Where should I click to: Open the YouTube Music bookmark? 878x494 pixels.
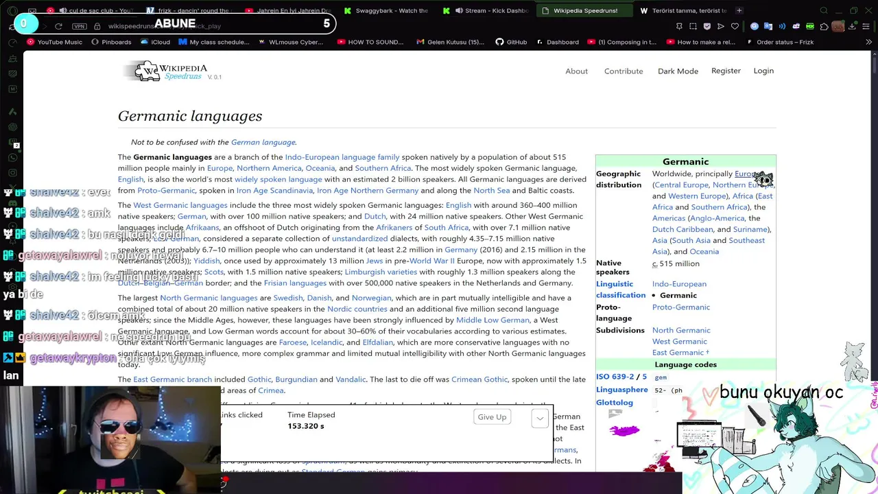[54, 42]
